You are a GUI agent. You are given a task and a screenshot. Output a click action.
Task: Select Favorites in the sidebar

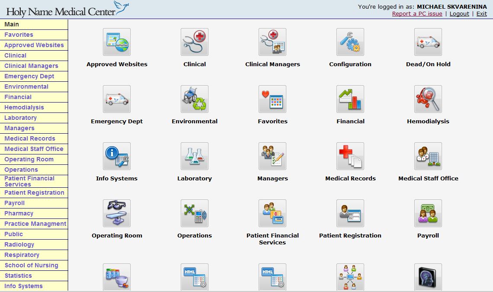click(34, 35)
